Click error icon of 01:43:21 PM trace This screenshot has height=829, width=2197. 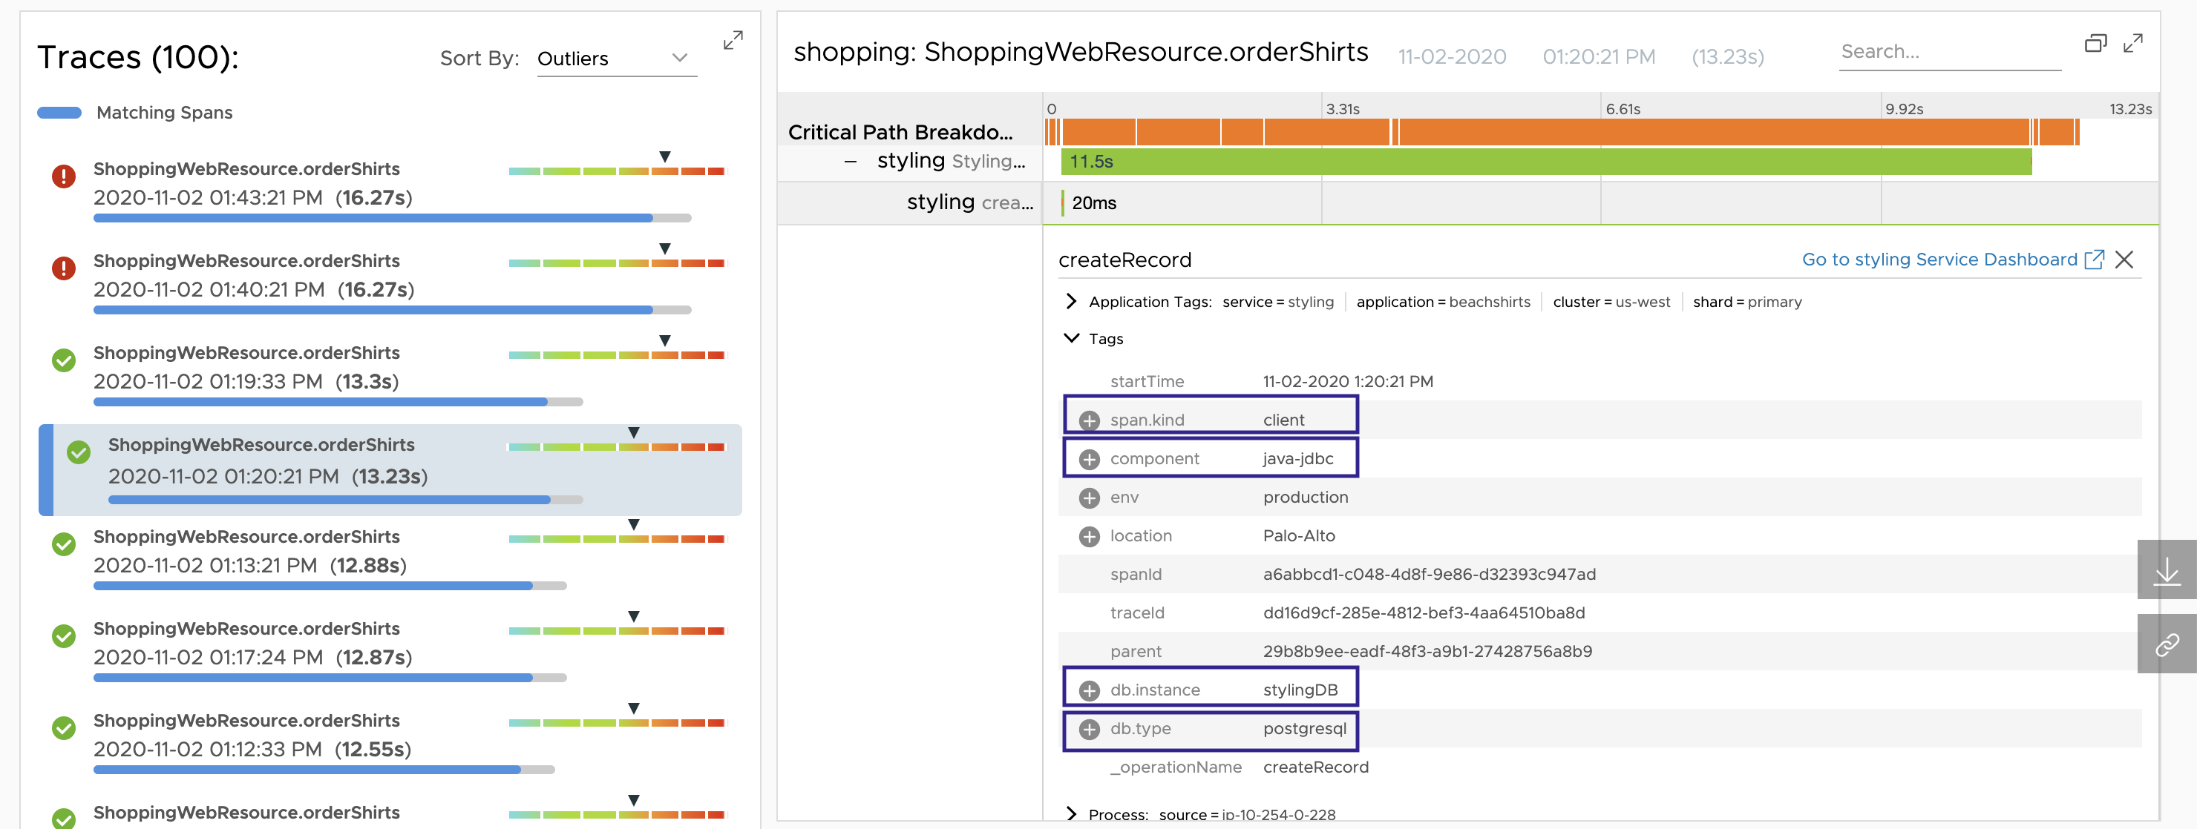pyautogui.click(x=64, y=176)
